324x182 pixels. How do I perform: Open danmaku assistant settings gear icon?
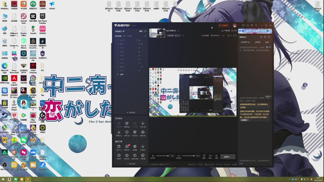[265, 37]
